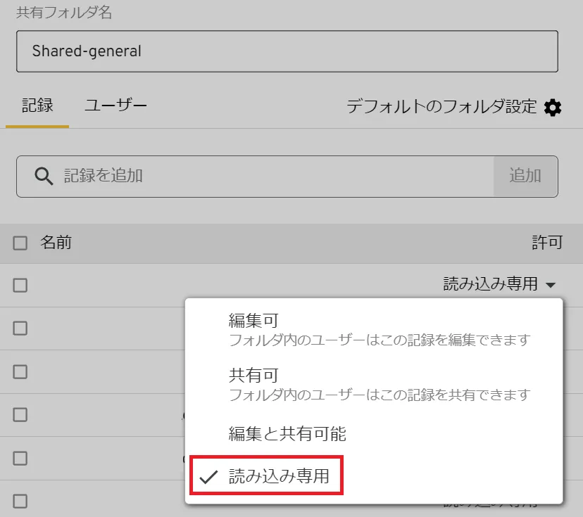583x517 pixels.
Task: Tick the third record row checkbox
Action: [20, 371]
